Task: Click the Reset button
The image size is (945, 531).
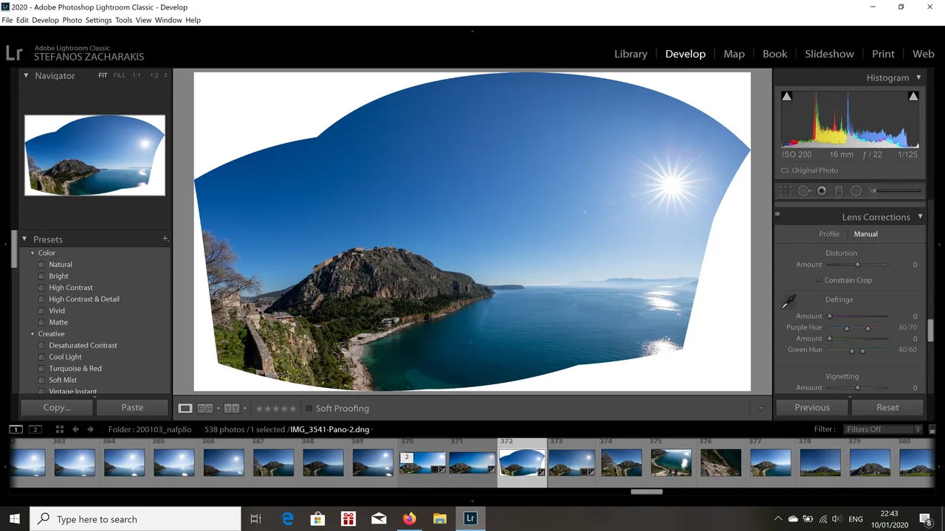Action: (887, 407)
